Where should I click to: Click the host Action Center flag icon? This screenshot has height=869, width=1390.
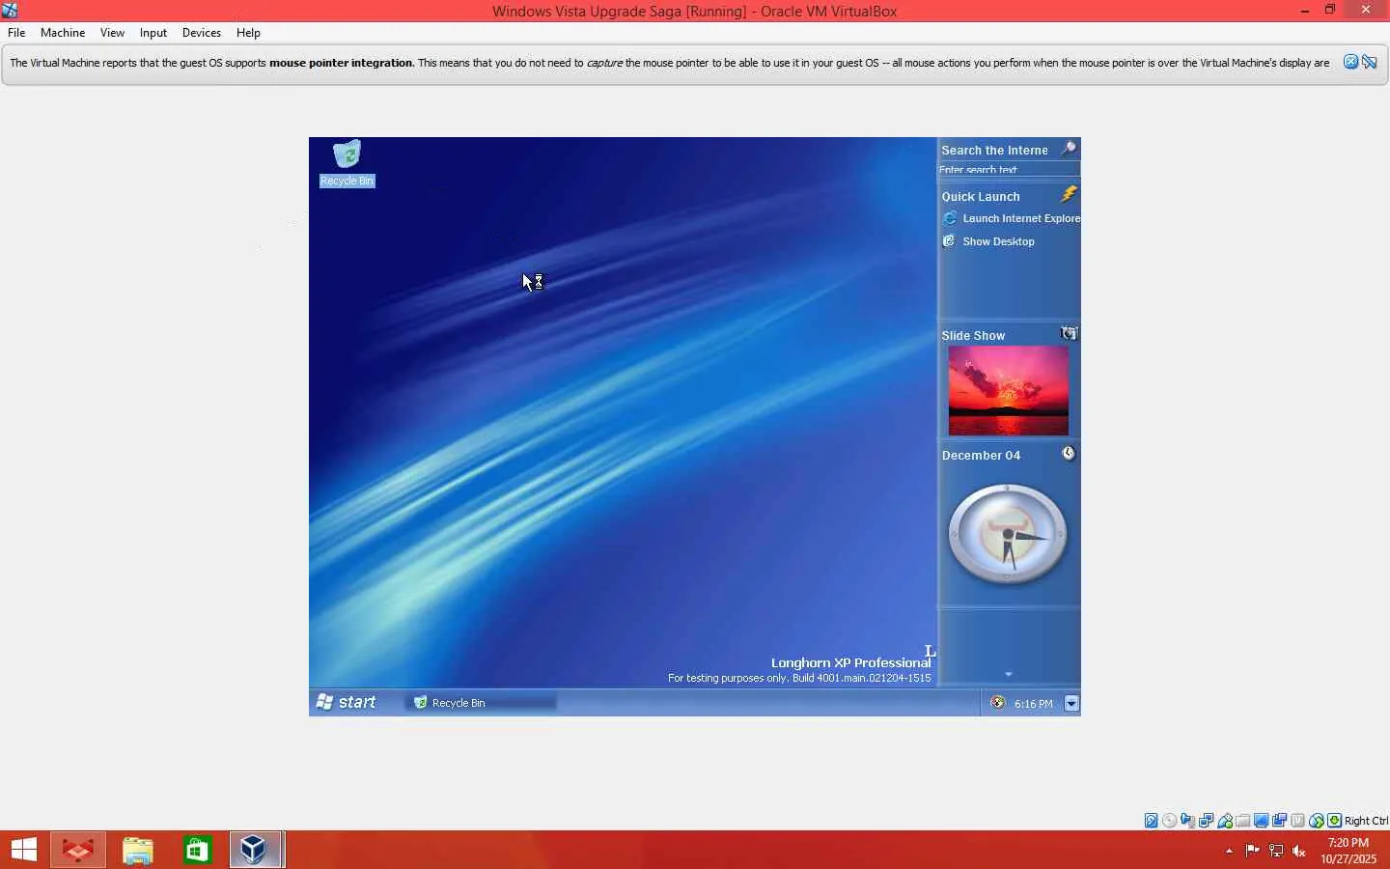click(1253, 851)
